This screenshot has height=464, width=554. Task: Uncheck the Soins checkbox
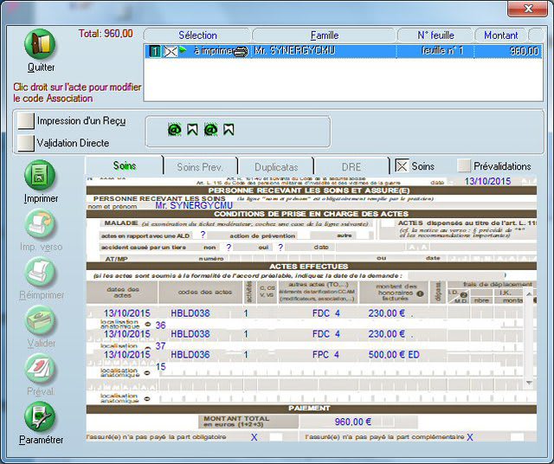pos(402,165)
